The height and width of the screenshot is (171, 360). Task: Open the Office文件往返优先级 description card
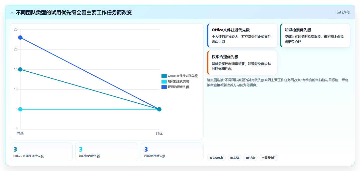242,35
